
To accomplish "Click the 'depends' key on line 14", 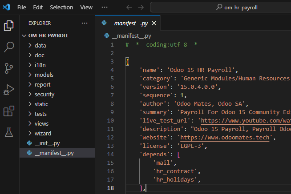I will [x=154, y=154].
